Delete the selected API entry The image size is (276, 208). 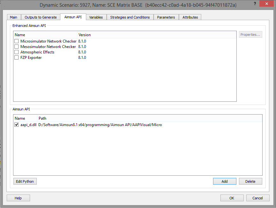(x=250, y=181)
